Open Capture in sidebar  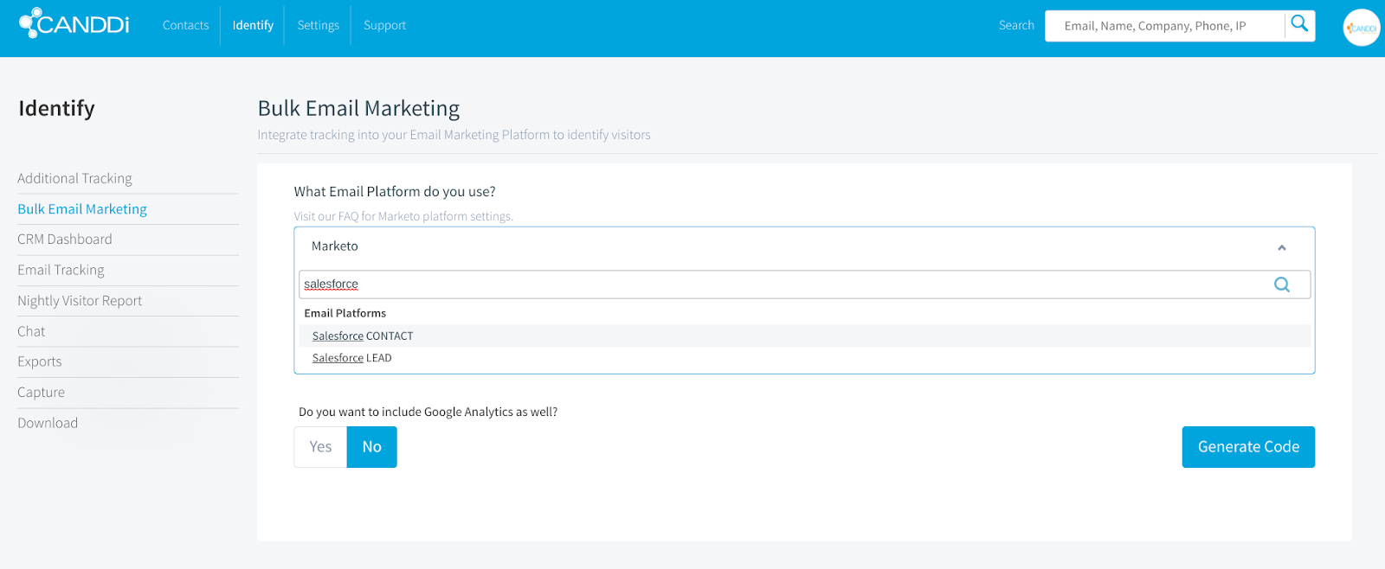tap(41, 393)
